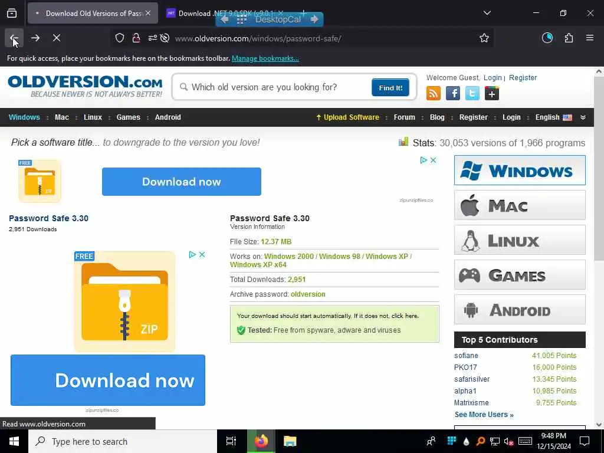Click the 'click here' download link
This screenshot has width=604, height=453.
click(x=405, y=316)
